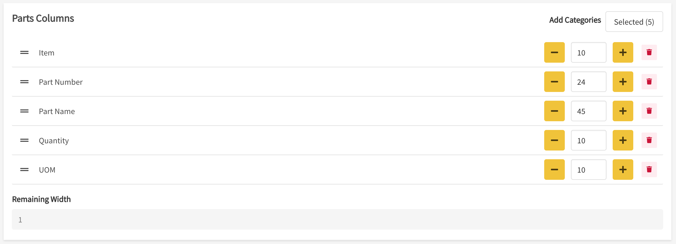Screen dimensions: 676x244
Task: Increase Part Name width with plus
Action: tap(622, 111)
